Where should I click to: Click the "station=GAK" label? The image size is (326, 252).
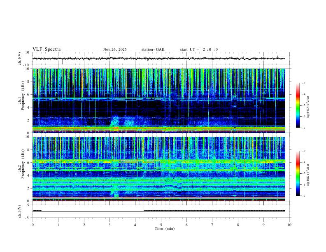click(x=153, y=49)
